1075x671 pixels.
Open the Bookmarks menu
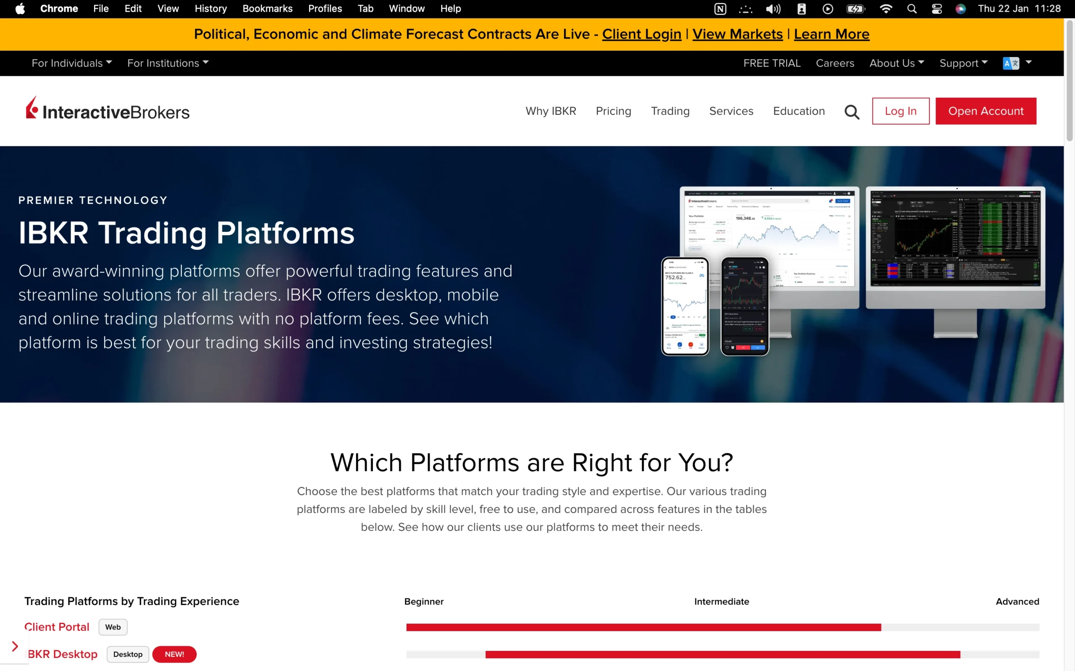click(267, 8)
